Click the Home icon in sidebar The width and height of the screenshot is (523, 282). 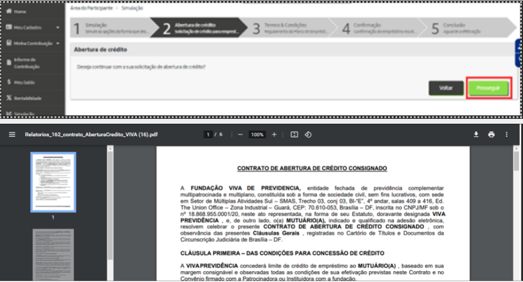(9, 11)
